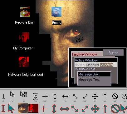The width and height of the screenshot is (127, 114).
Task: Click the Disabled menu item
Action: click(x=92, y=65)
